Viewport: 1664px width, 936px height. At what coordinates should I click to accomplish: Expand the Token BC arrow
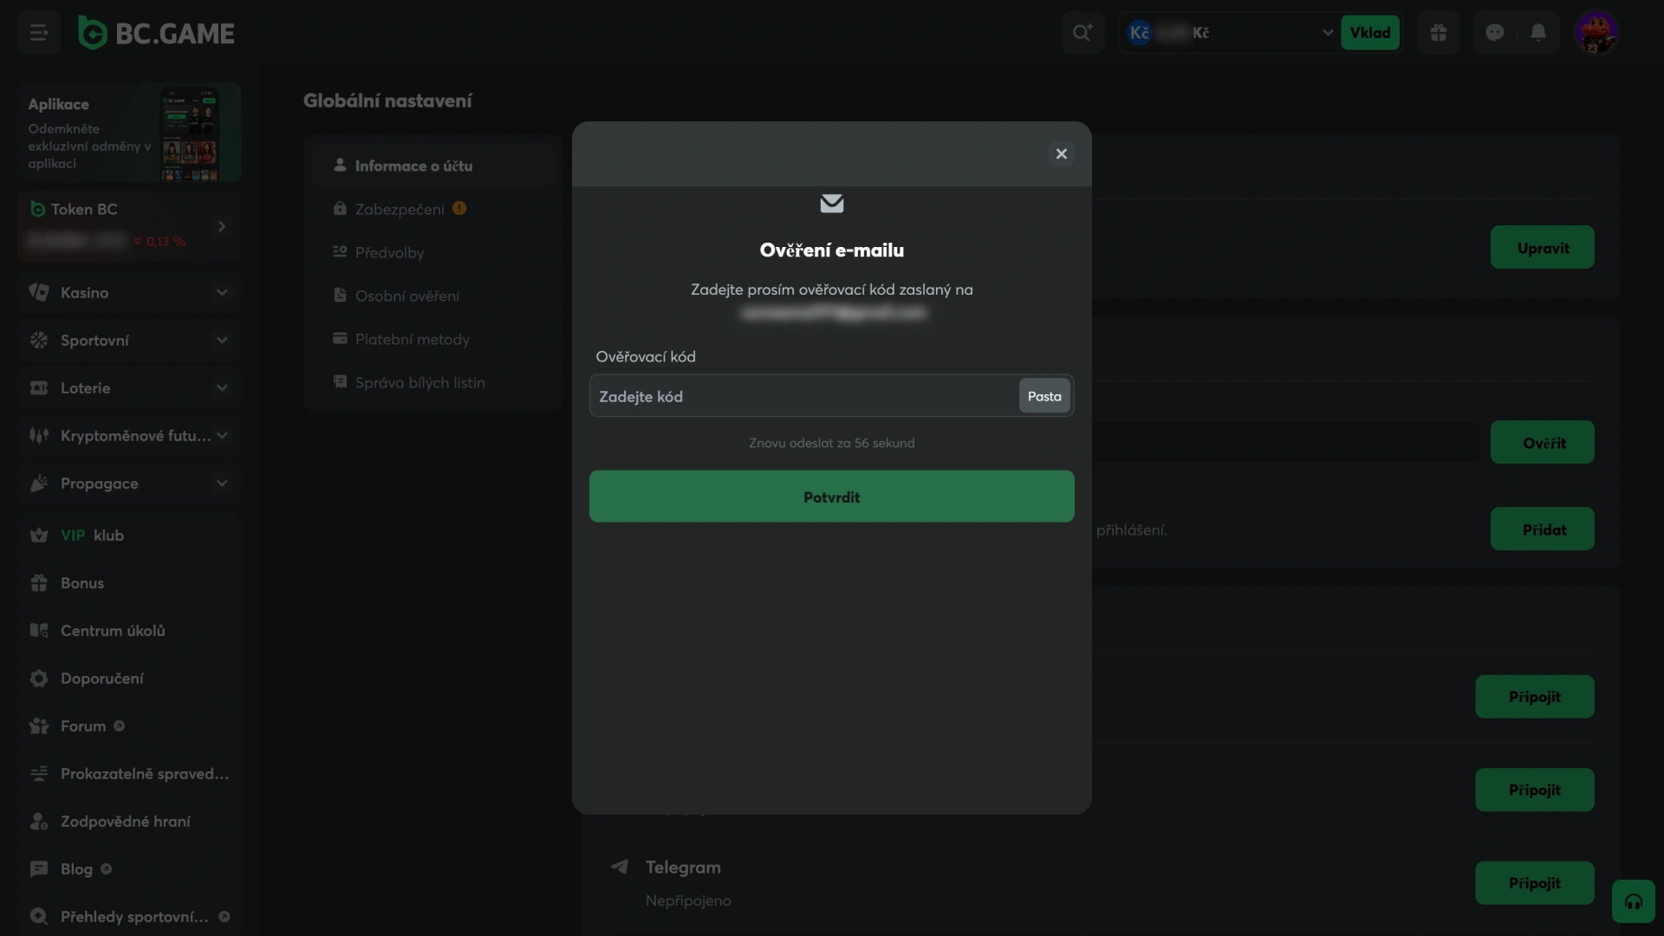pos(222,226)
